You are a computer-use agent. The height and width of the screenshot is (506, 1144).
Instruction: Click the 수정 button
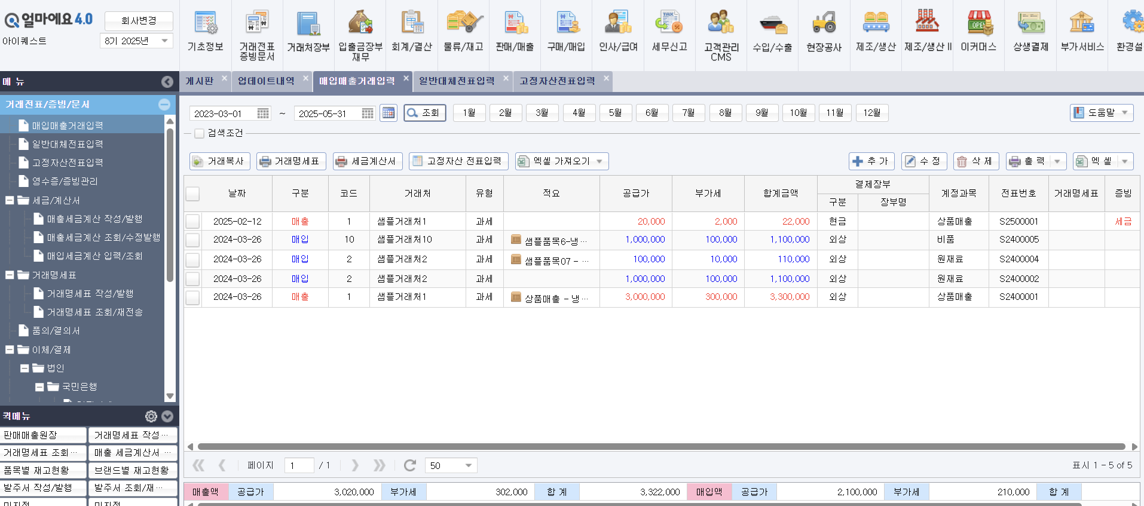(924, 161)
